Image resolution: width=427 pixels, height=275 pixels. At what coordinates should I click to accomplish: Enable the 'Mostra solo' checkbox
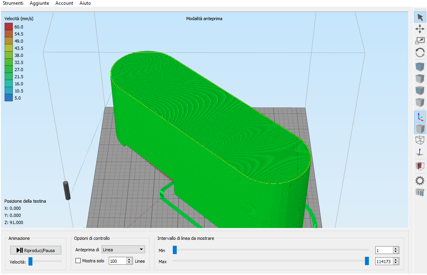(78, 261)
